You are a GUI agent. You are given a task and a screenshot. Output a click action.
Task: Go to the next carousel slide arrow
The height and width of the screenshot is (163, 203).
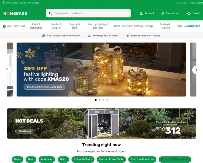pyautogui.click(x=196, y=70)
